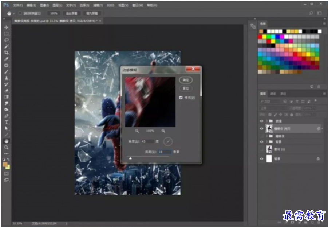This screenshot has height=227, width=328.
Task: Select the Crop tool
Action: [x=6, y=53]
